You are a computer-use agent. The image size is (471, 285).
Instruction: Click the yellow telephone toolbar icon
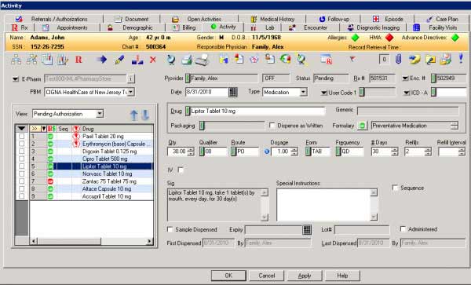pyautogui.click(x=414, y=60)
